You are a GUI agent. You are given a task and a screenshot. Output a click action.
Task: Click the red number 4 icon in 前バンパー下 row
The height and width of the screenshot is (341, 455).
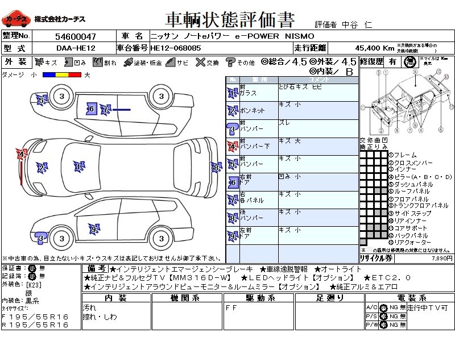[233, 147]
